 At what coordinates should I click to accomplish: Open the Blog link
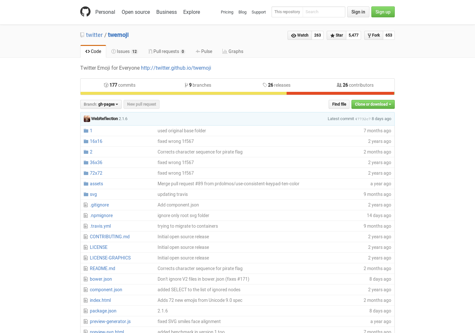coord(242,12)
